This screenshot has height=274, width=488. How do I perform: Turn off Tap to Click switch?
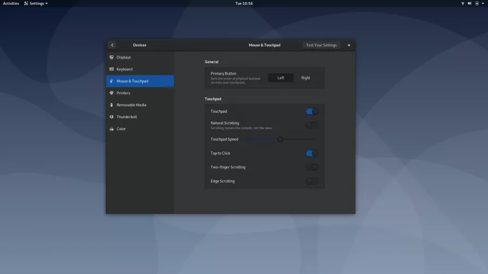coord(312,153)
